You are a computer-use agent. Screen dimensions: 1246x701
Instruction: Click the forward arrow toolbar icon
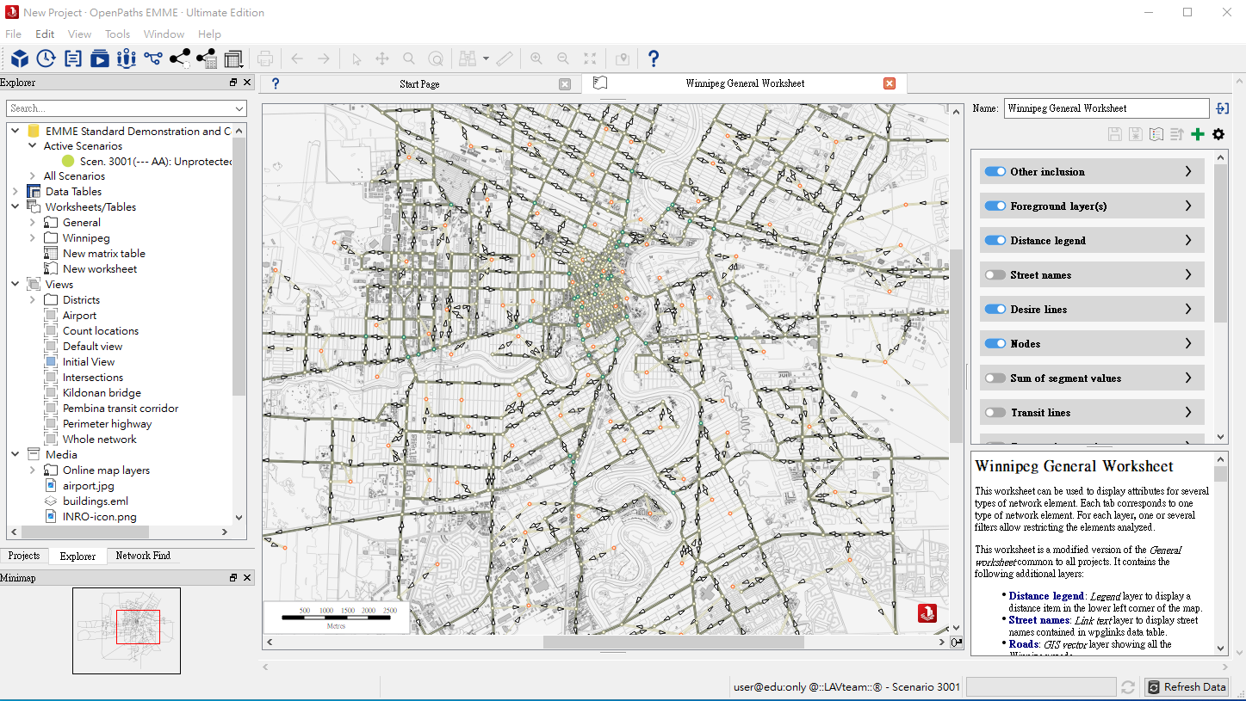tap(324, 58)
